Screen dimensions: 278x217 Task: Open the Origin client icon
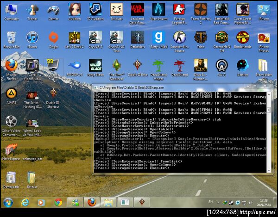point(53,40)
